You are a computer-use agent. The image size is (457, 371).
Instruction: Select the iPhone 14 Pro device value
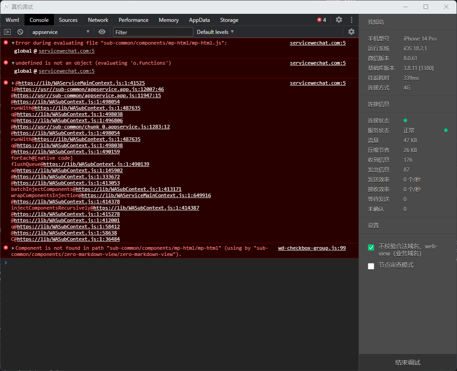coord(420,38)
